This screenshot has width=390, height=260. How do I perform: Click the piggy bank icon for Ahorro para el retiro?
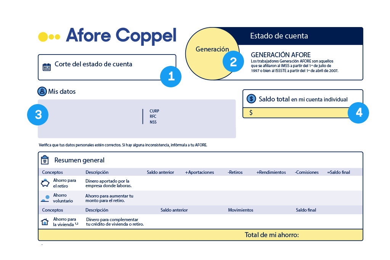pyautogui.click(x=45, y=183)
